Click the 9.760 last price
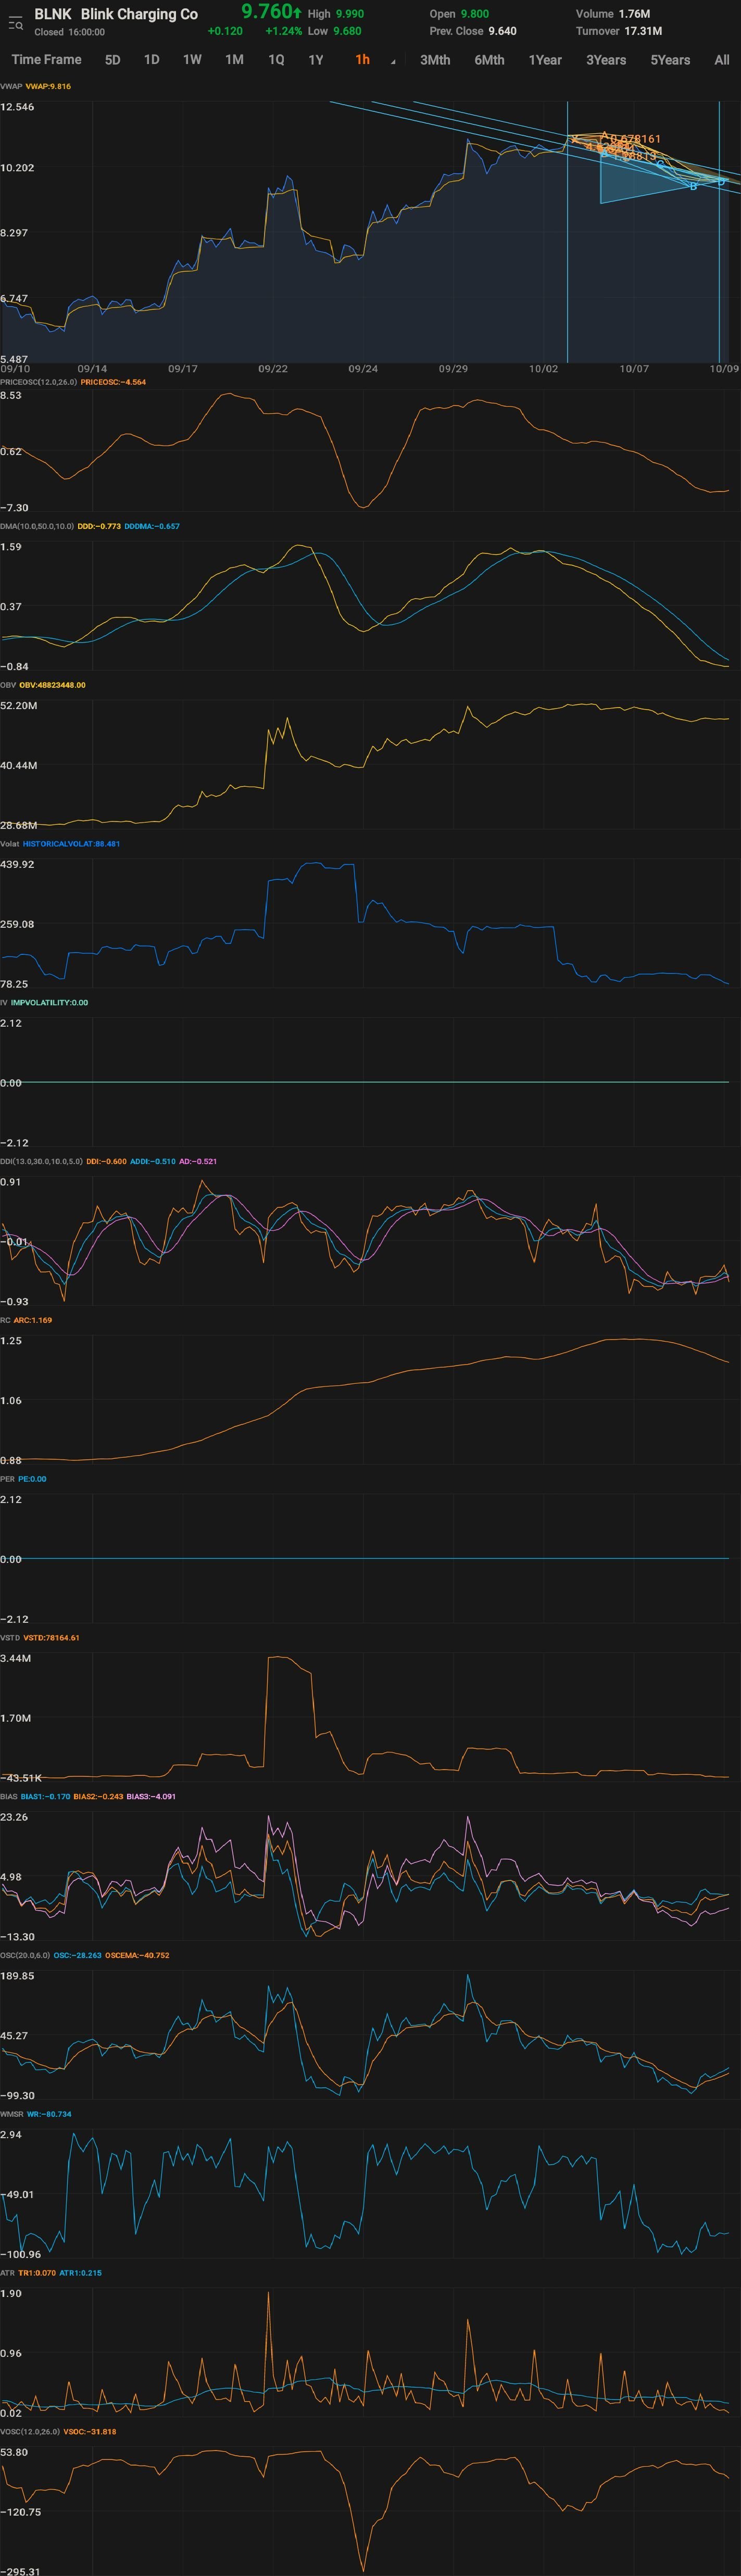 tap(266, 12)
